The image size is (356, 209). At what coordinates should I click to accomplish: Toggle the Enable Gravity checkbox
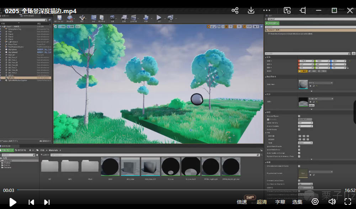click(x=299, y=129)
